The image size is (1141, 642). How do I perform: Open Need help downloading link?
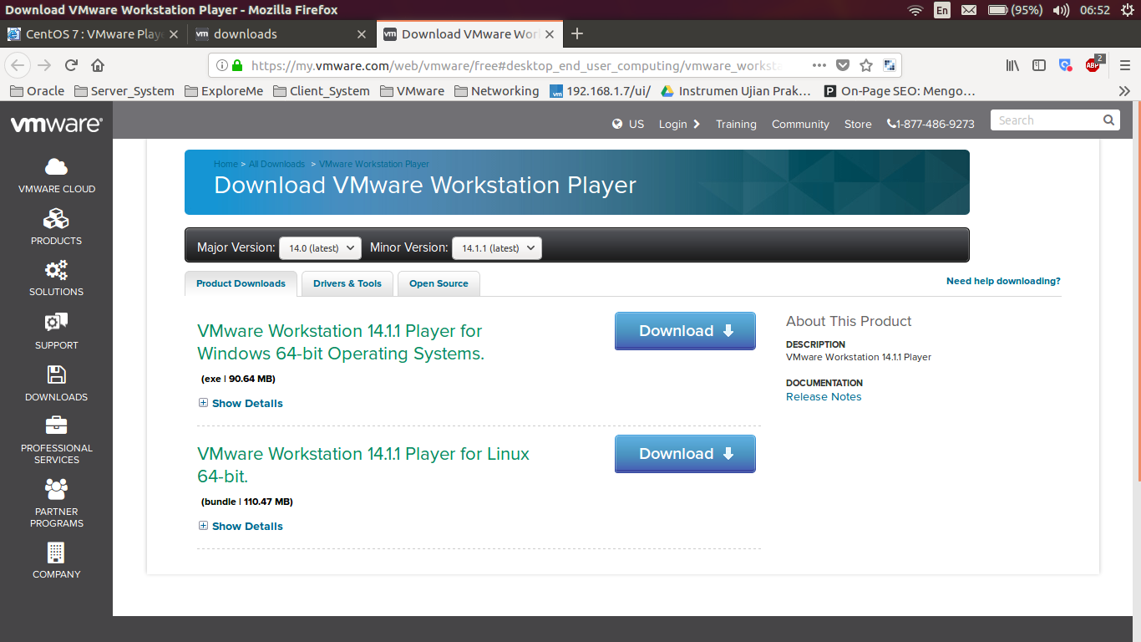point(1003,281)
